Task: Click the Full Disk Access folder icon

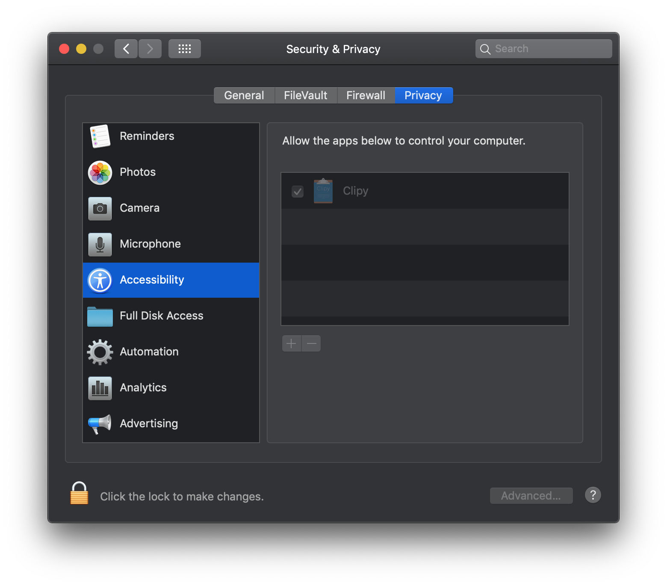Action: pos(100,316)
